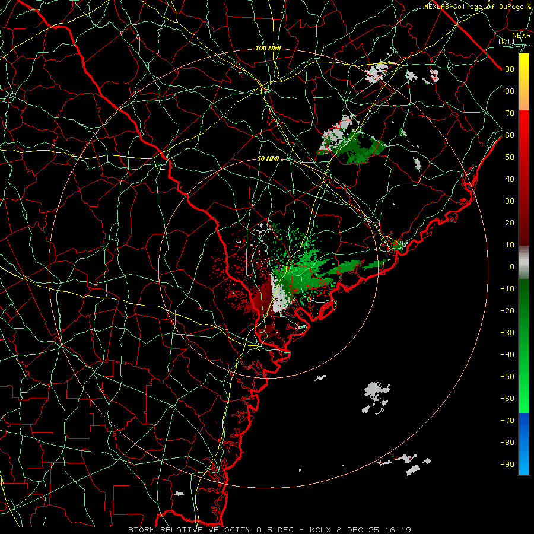Click the [KT] units label
Viewport: 534px width, 534px height.
point(507,41)
